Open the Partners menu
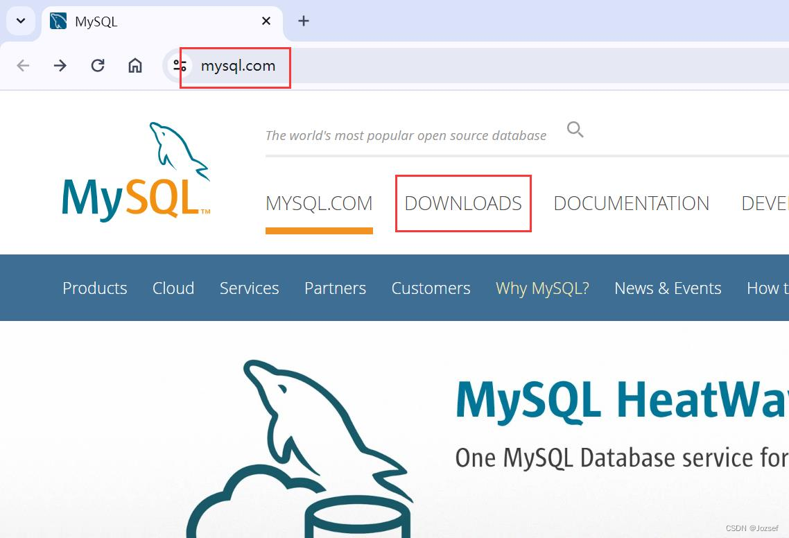This screenshot has width=789, height=538. tap(335, 288)
